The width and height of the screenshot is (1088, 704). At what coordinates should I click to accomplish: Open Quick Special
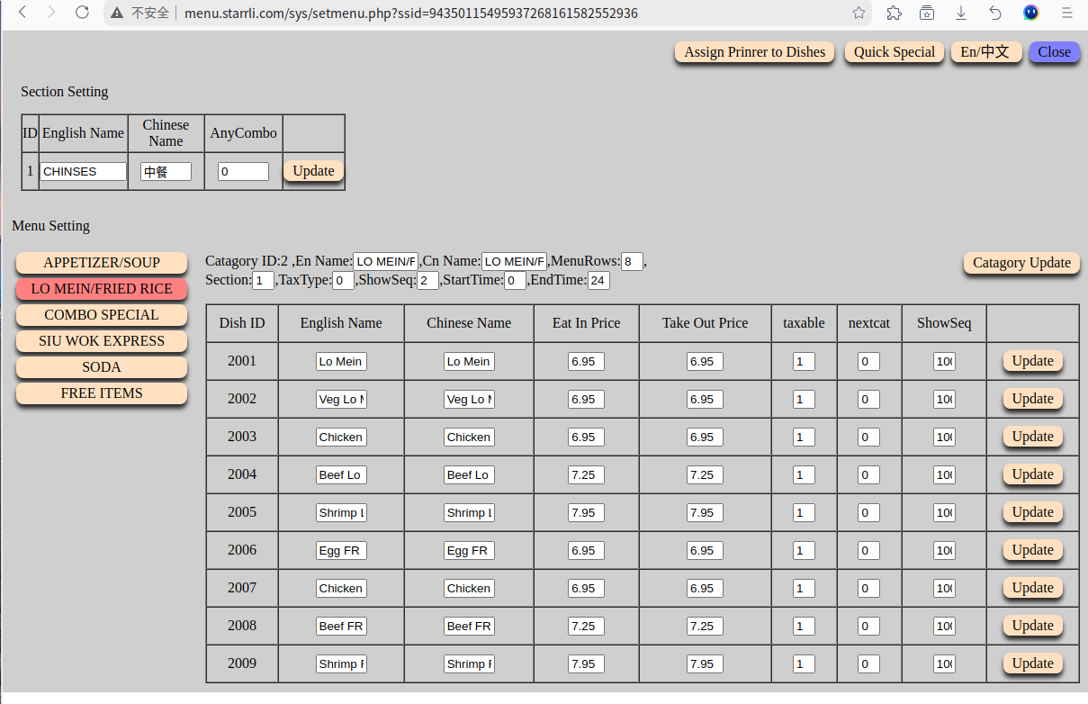894,52
